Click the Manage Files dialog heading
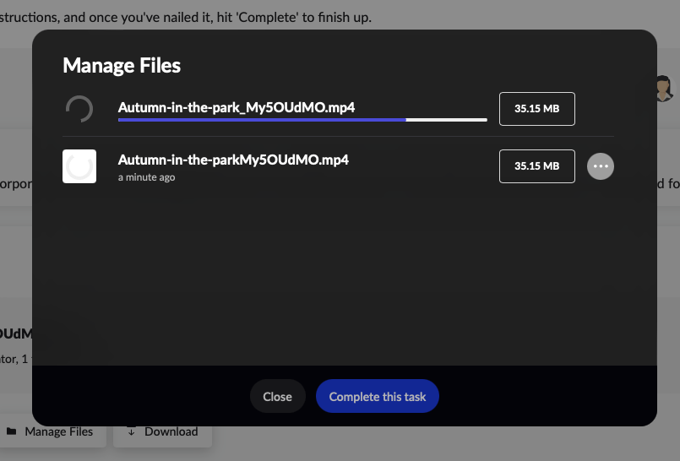The image size is (680, 461). pos(122,65)
